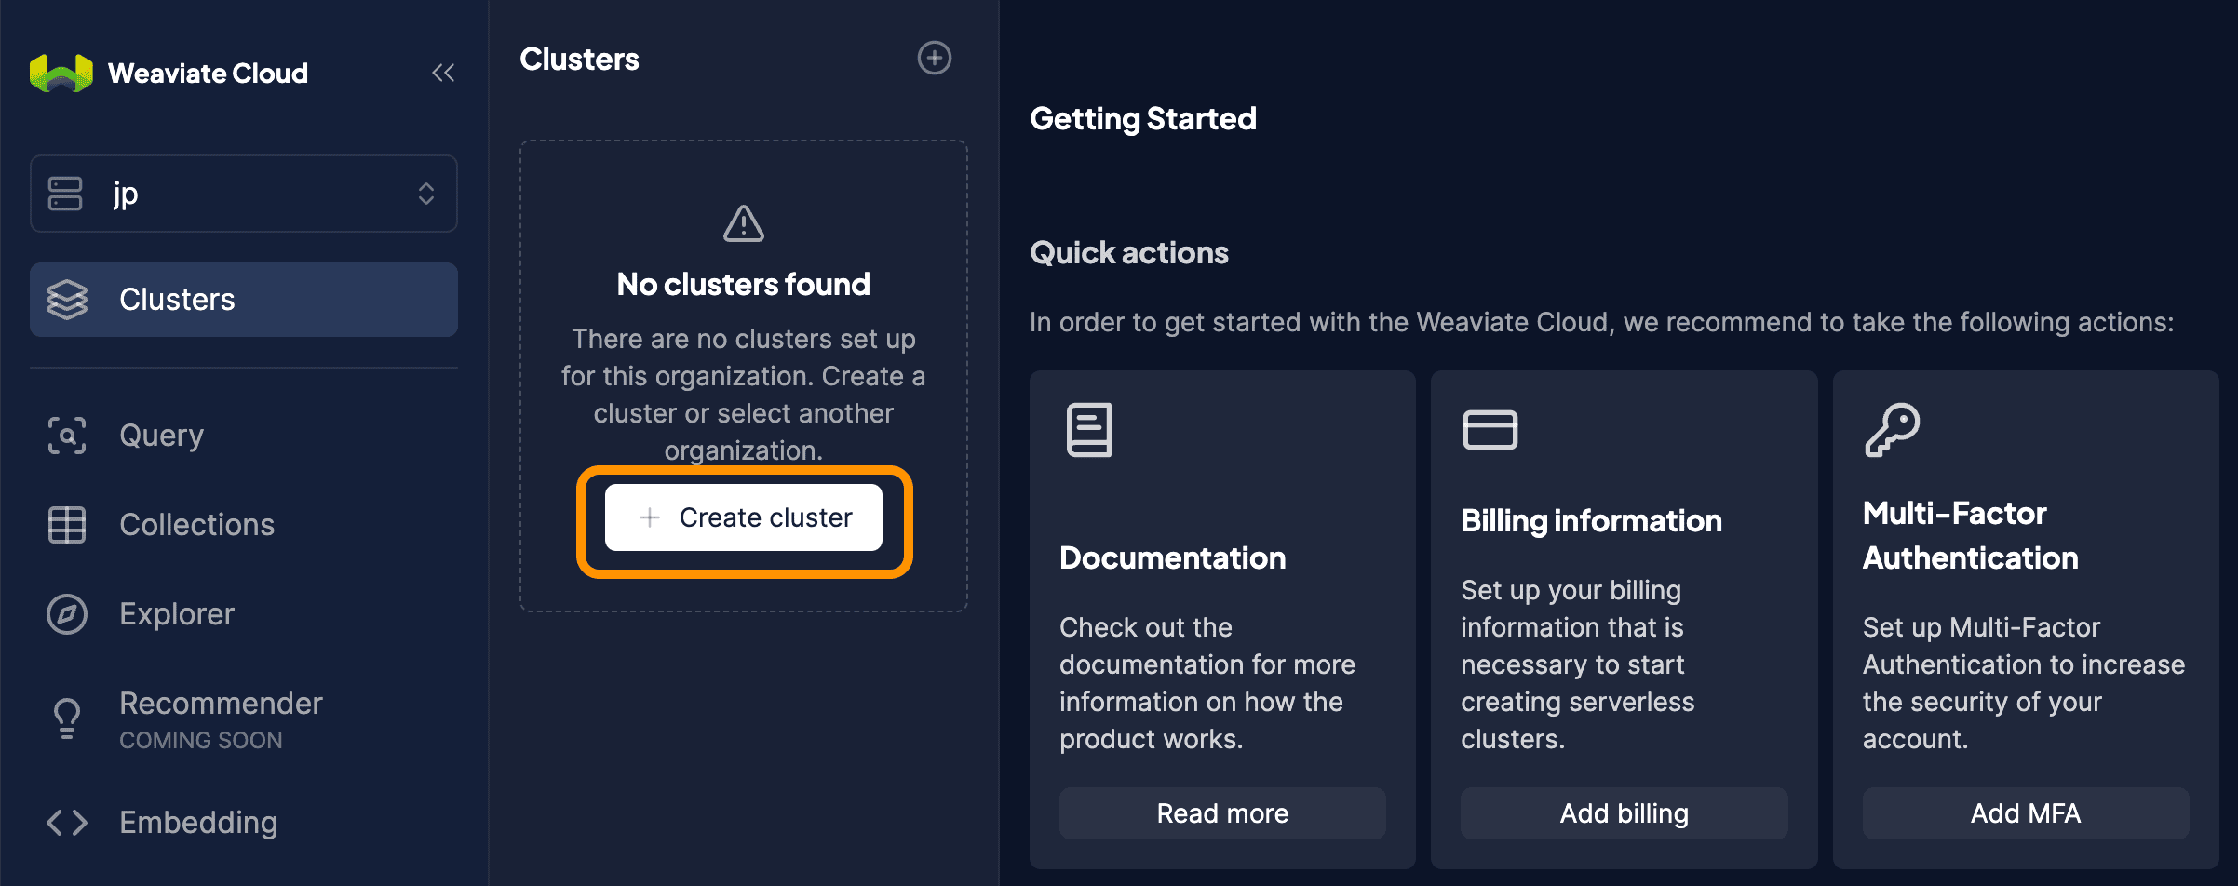Click the Clusters layers icon in sidebar

coord(67,300)
